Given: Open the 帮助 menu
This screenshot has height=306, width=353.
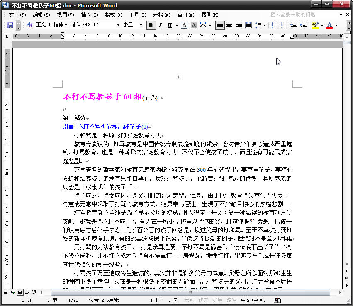Looking at the screenshot, I should coord(210,15).
